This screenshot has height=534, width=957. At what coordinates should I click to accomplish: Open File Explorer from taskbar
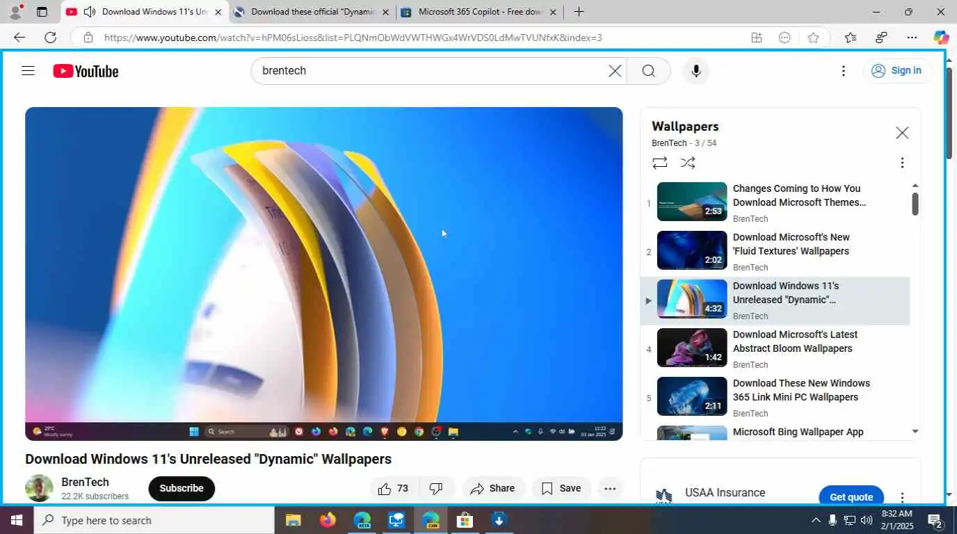tap(293, 520)
